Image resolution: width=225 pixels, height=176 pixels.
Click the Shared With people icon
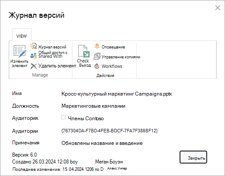(x=34, y=56)
